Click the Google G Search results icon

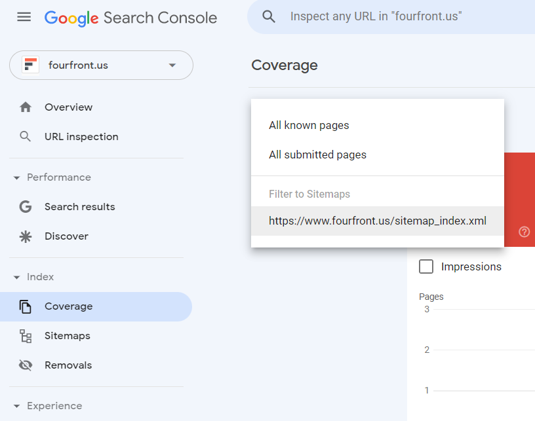(x=26, y=207)
